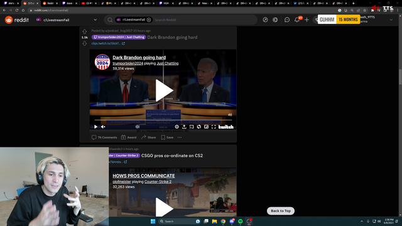Screen dimensions: 402x226
Task: Open Twitch player settings gear
Action: pos(177,127)
